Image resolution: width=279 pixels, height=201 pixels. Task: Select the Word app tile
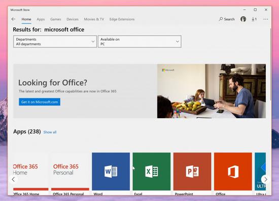click(x=111, y=171)
